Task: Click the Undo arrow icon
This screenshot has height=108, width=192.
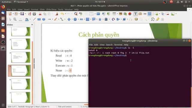Action: (62, 14)
